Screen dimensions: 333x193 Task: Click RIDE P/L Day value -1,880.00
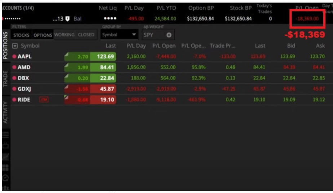tap(136, 100)
